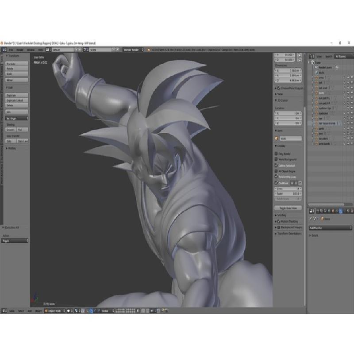Viewport: 354px width, 354px height.
Task: Click the 3D viewport editor type icon at bottom left
Action: click(x=4, y=311)
